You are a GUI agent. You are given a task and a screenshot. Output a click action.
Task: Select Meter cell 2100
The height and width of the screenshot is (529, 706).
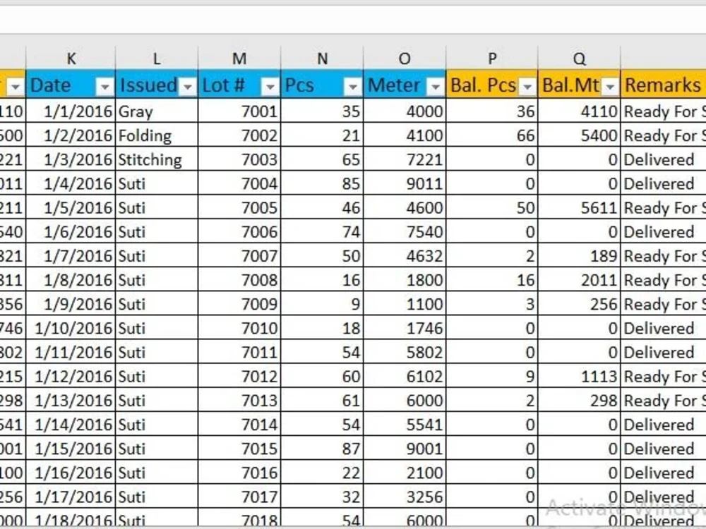coord(405,473)
